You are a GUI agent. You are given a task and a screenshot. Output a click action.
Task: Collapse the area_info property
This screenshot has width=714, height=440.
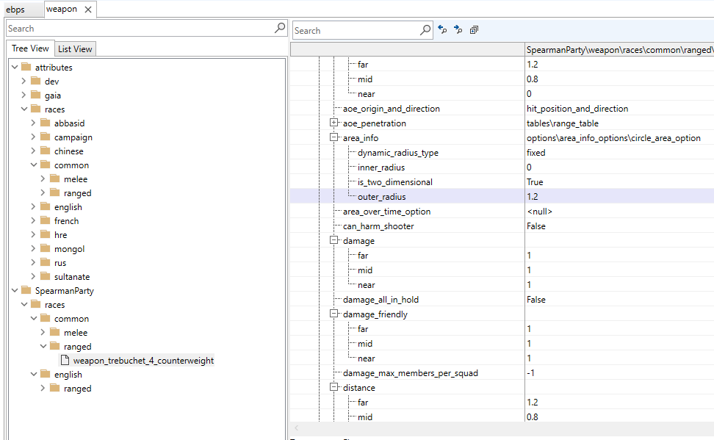(333, 137)
